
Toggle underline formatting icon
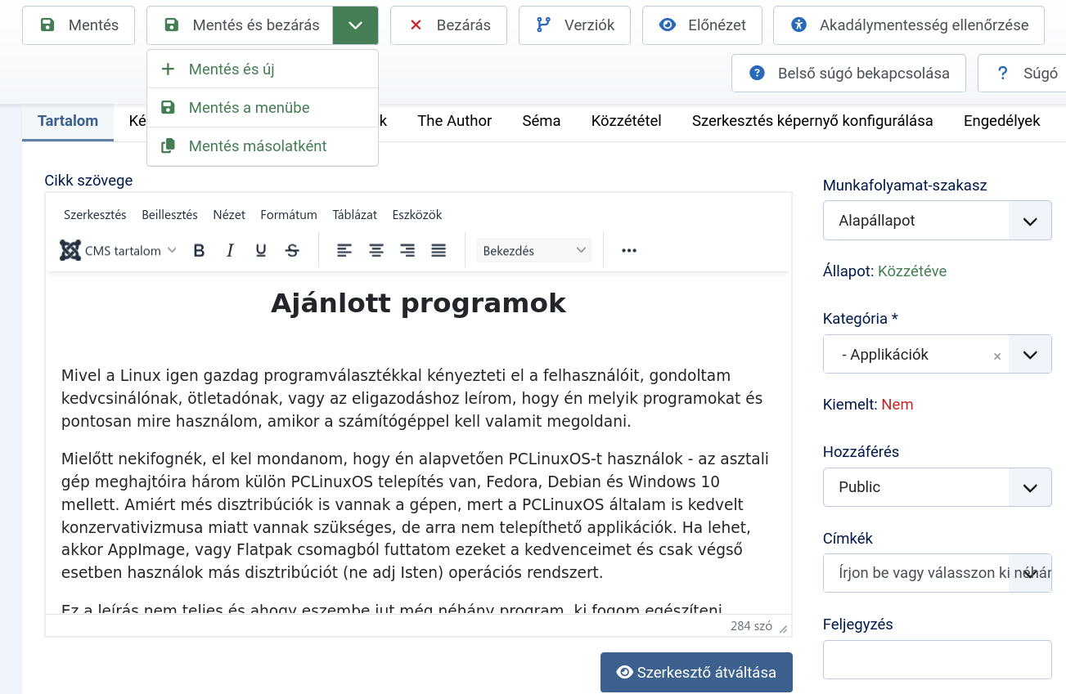pos(261,251)
